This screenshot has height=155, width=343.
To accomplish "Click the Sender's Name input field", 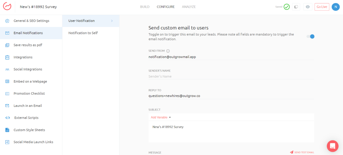I will pos(231,76).
